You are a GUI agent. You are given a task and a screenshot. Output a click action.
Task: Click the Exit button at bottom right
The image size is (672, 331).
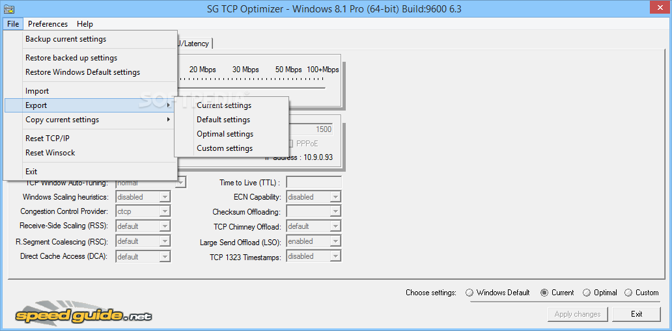point(636,314)
